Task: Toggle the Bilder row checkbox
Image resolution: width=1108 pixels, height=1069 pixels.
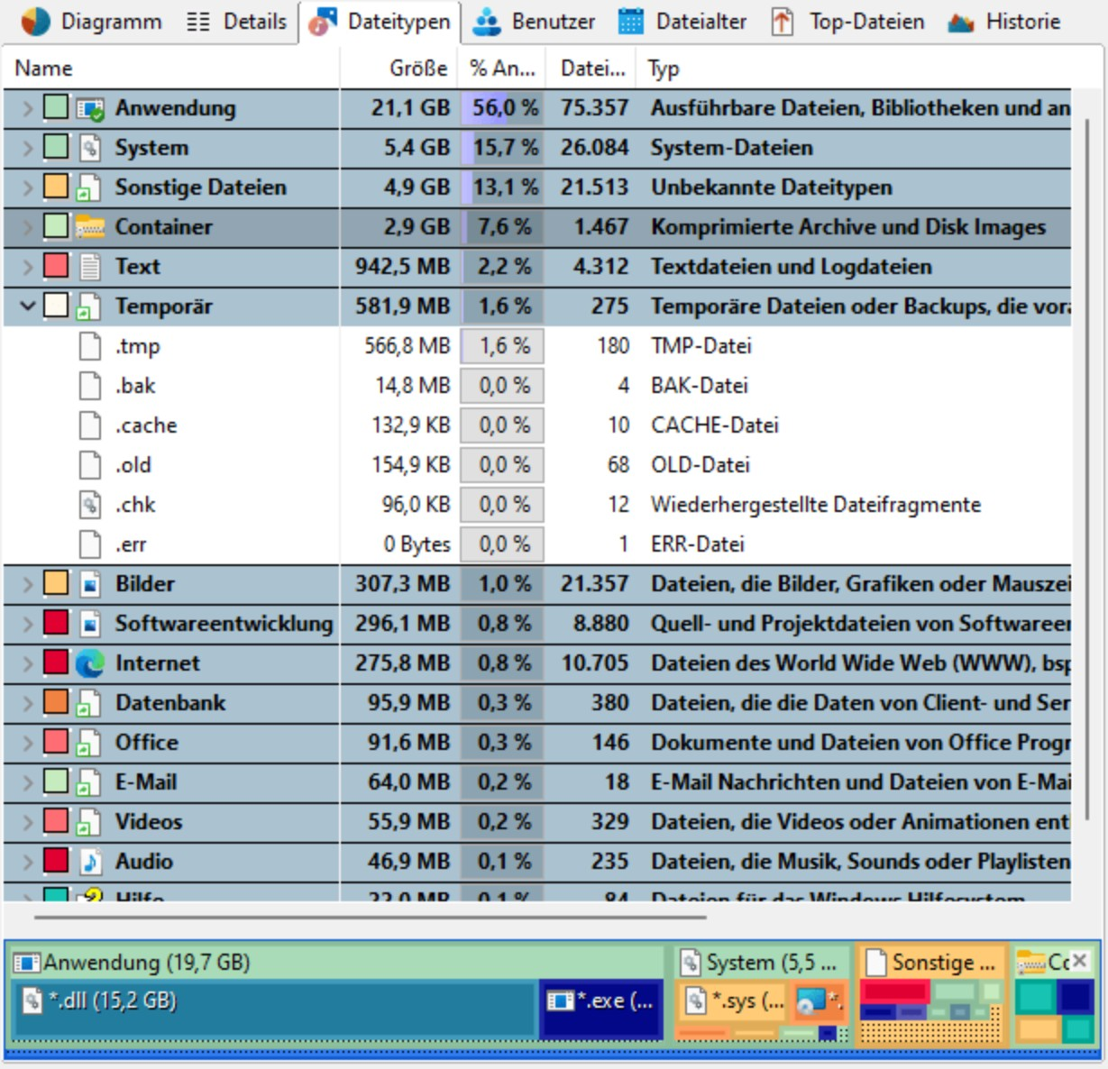Action: click(56, 584)
